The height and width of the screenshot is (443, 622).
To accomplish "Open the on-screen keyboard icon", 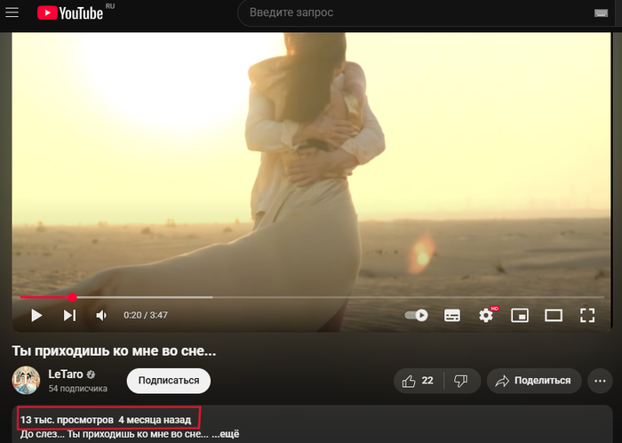I will coord(602,13).
